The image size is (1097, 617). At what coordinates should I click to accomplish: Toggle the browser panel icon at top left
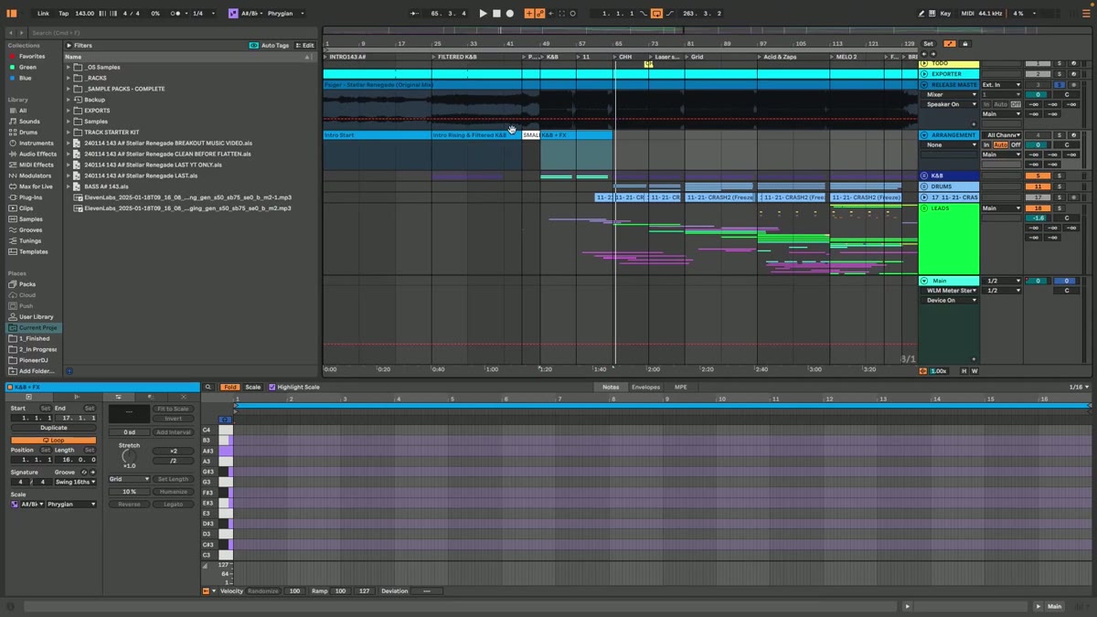coord(12,14)
